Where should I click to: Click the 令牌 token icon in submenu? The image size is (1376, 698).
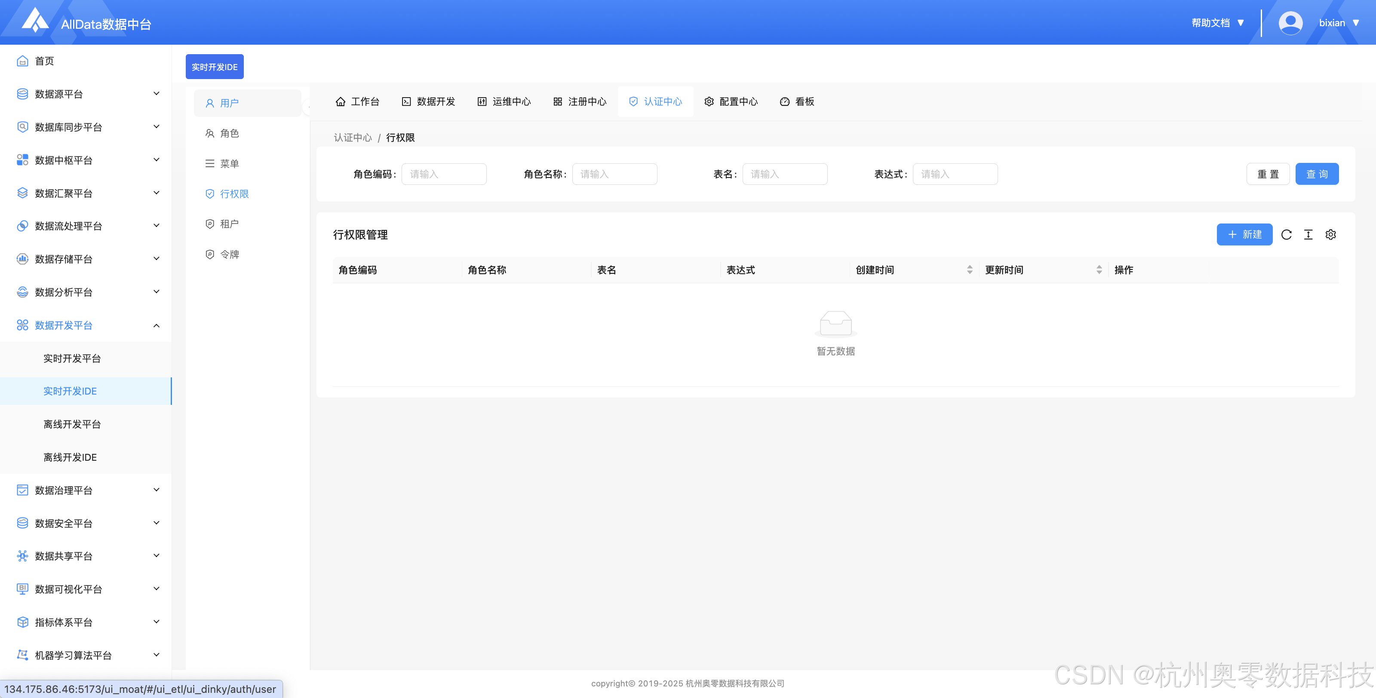coord(210,254)
